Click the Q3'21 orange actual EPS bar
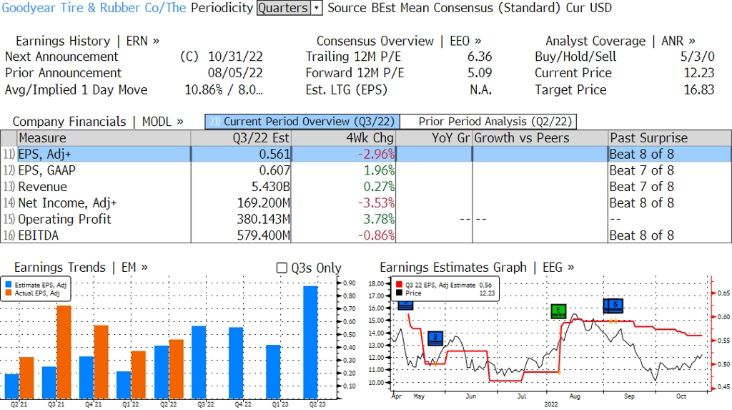 pos(64,352)
